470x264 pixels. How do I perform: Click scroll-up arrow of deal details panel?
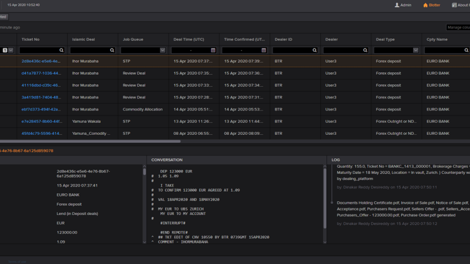point(144,166)
